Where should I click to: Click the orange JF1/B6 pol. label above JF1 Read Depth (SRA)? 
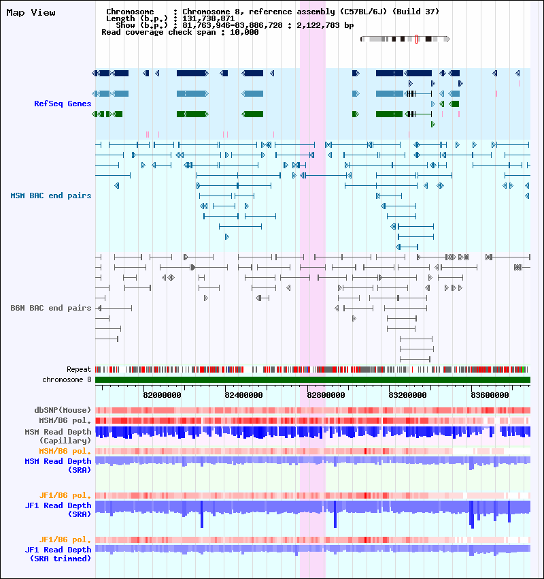coord(65,495)
